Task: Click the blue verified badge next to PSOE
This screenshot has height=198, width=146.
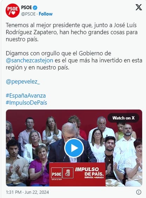Action: pyautogui.click(x=35, y=8)
